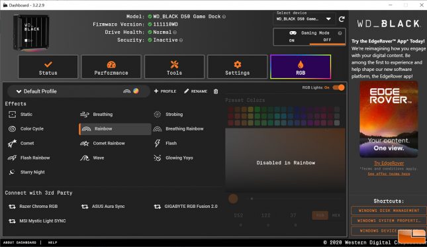Pick the Comet Rainbow icon

click(x=85, y=143)
